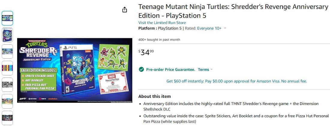This screenshot has width=330, height=126.
Task: Select the last thumbnail in the gallery
Action: coord(7,118)
